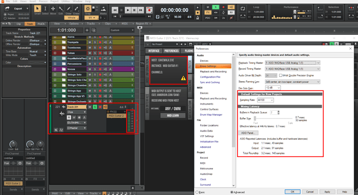358x195 pixels.
Task: Select the Basic radio button
Action: (x=197, y=192)
